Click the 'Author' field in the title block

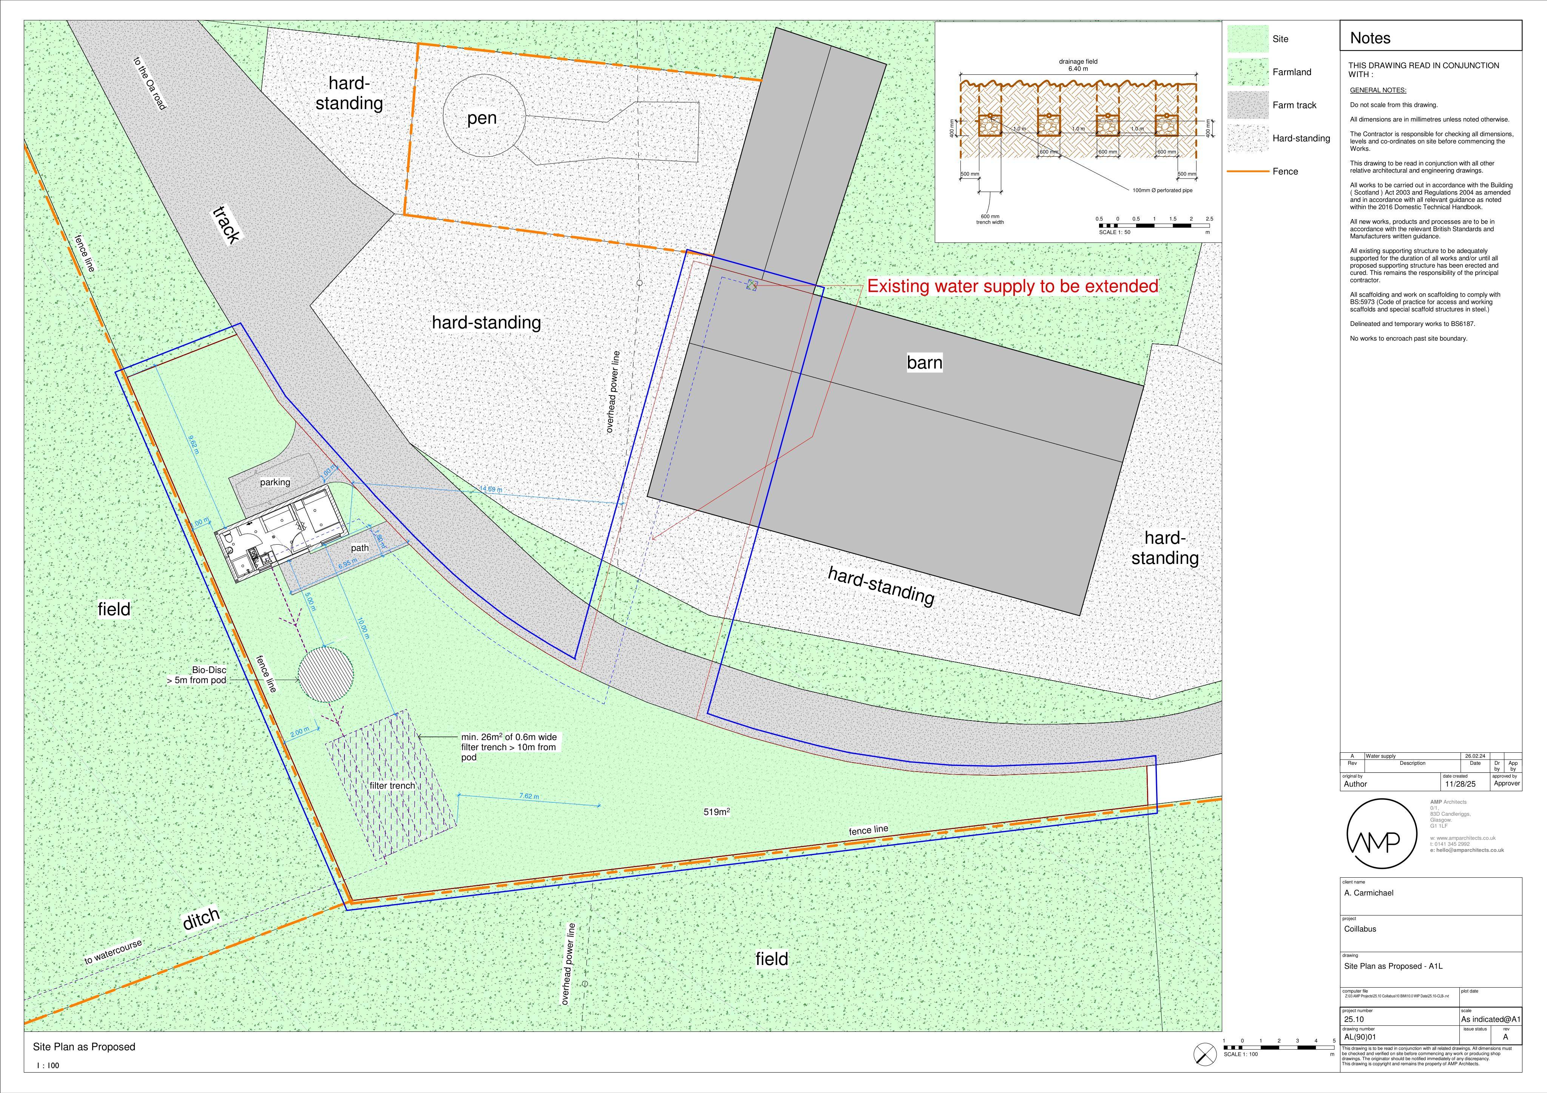[x=1355, y=784]
